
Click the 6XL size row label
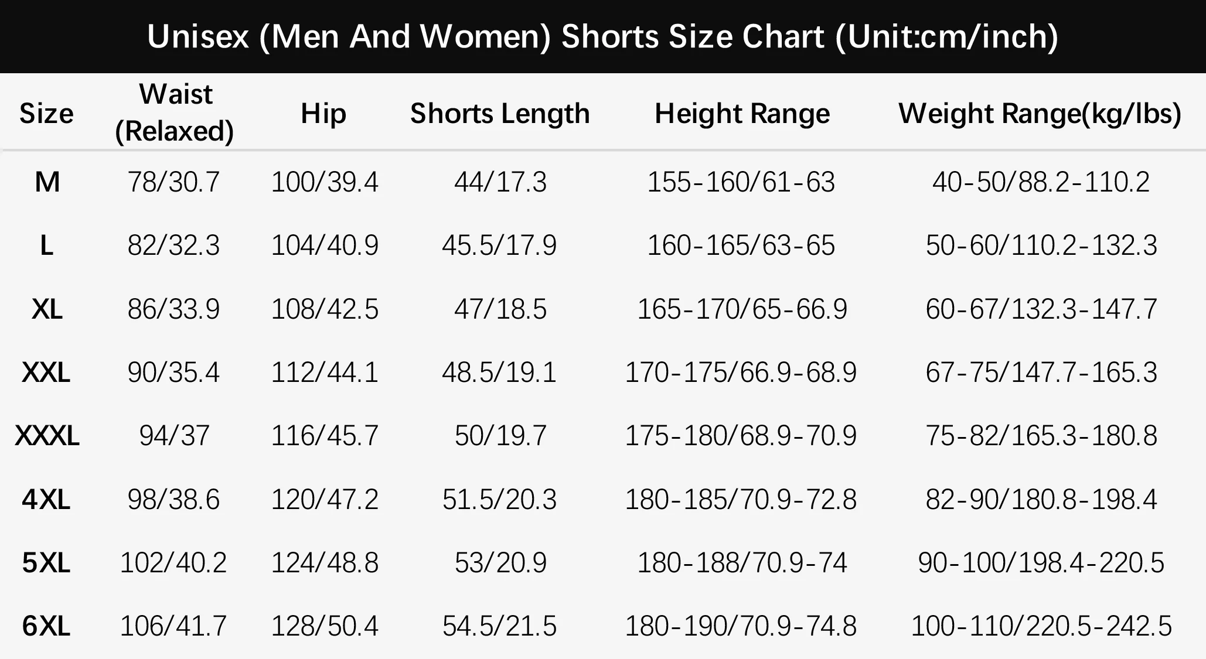[46, 626]
